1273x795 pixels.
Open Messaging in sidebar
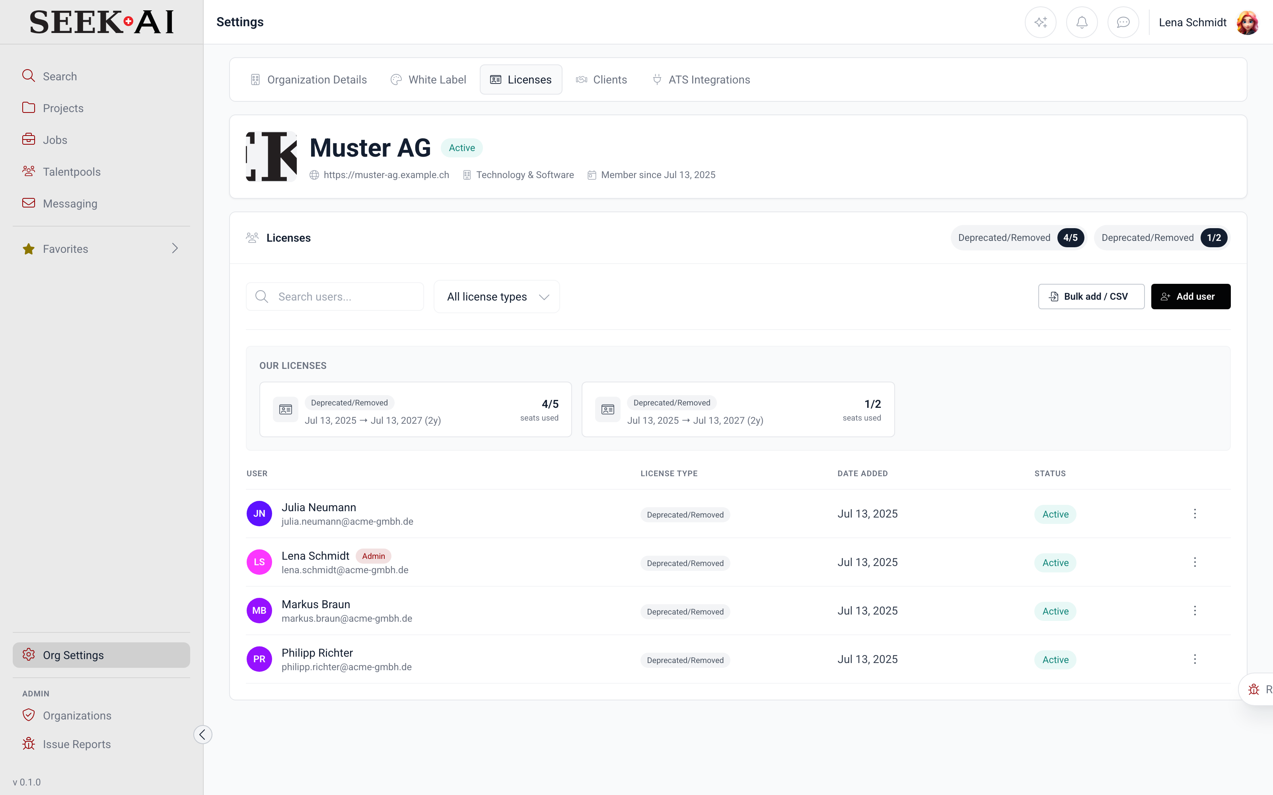point(101,204)
